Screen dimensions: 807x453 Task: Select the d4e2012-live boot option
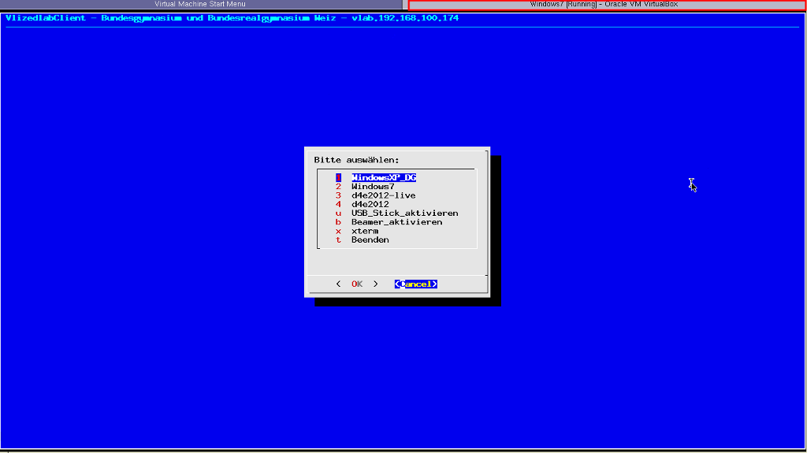383,195
